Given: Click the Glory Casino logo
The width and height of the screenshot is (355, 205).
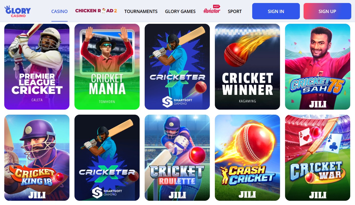Looking at the screenshot, I should pos(18,11).
